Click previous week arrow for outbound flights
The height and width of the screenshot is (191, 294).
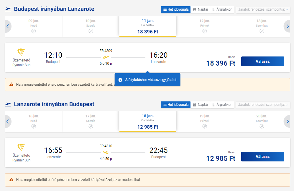click(8, 26)
